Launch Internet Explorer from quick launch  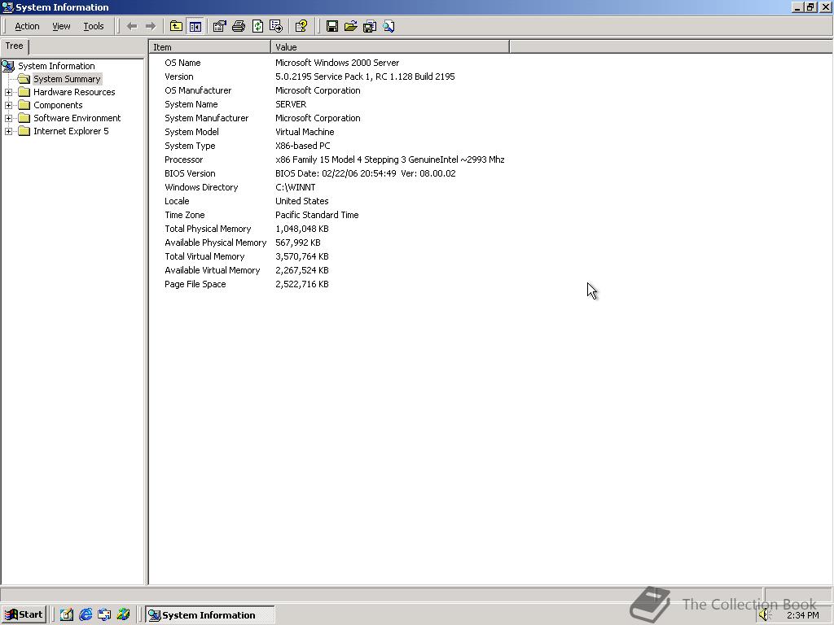pos(86,614)
